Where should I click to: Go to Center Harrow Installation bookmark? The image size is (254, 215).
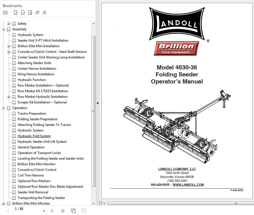37,69
